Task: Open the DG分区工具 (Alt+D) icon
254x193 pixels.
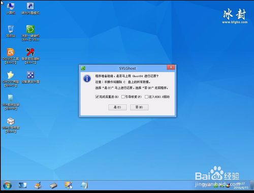Action: tap(11, 56)
